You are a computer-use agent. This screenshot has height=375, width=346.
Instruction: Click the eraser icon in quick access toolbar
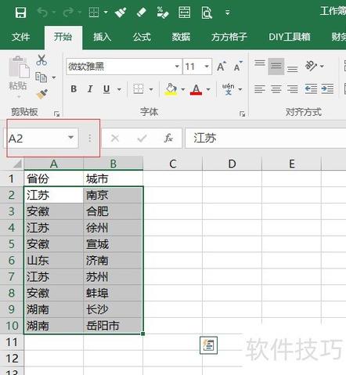[x=141, y=13]
